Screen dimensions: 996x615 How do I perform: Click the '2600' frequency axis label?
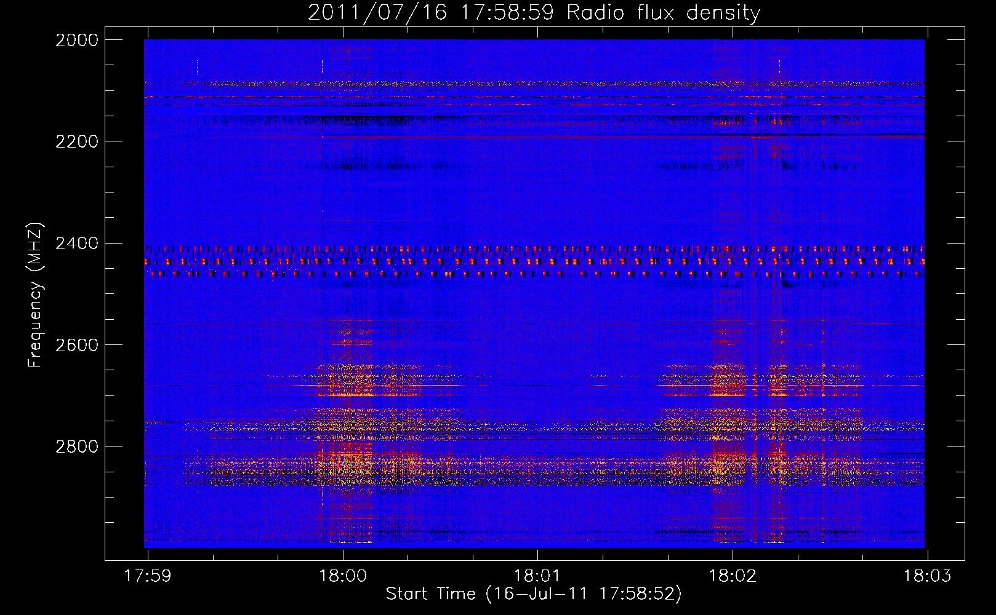[77, 345]
